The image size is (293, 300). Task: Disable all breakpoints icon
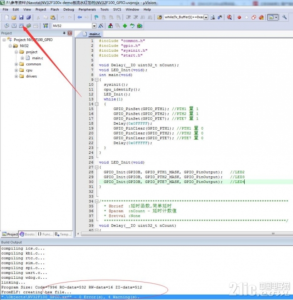click(254, 17)
